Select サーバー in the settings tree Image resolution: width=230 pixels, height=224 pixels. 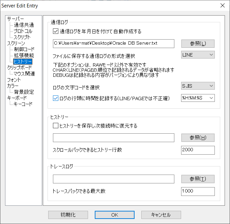tap(16, 19)
